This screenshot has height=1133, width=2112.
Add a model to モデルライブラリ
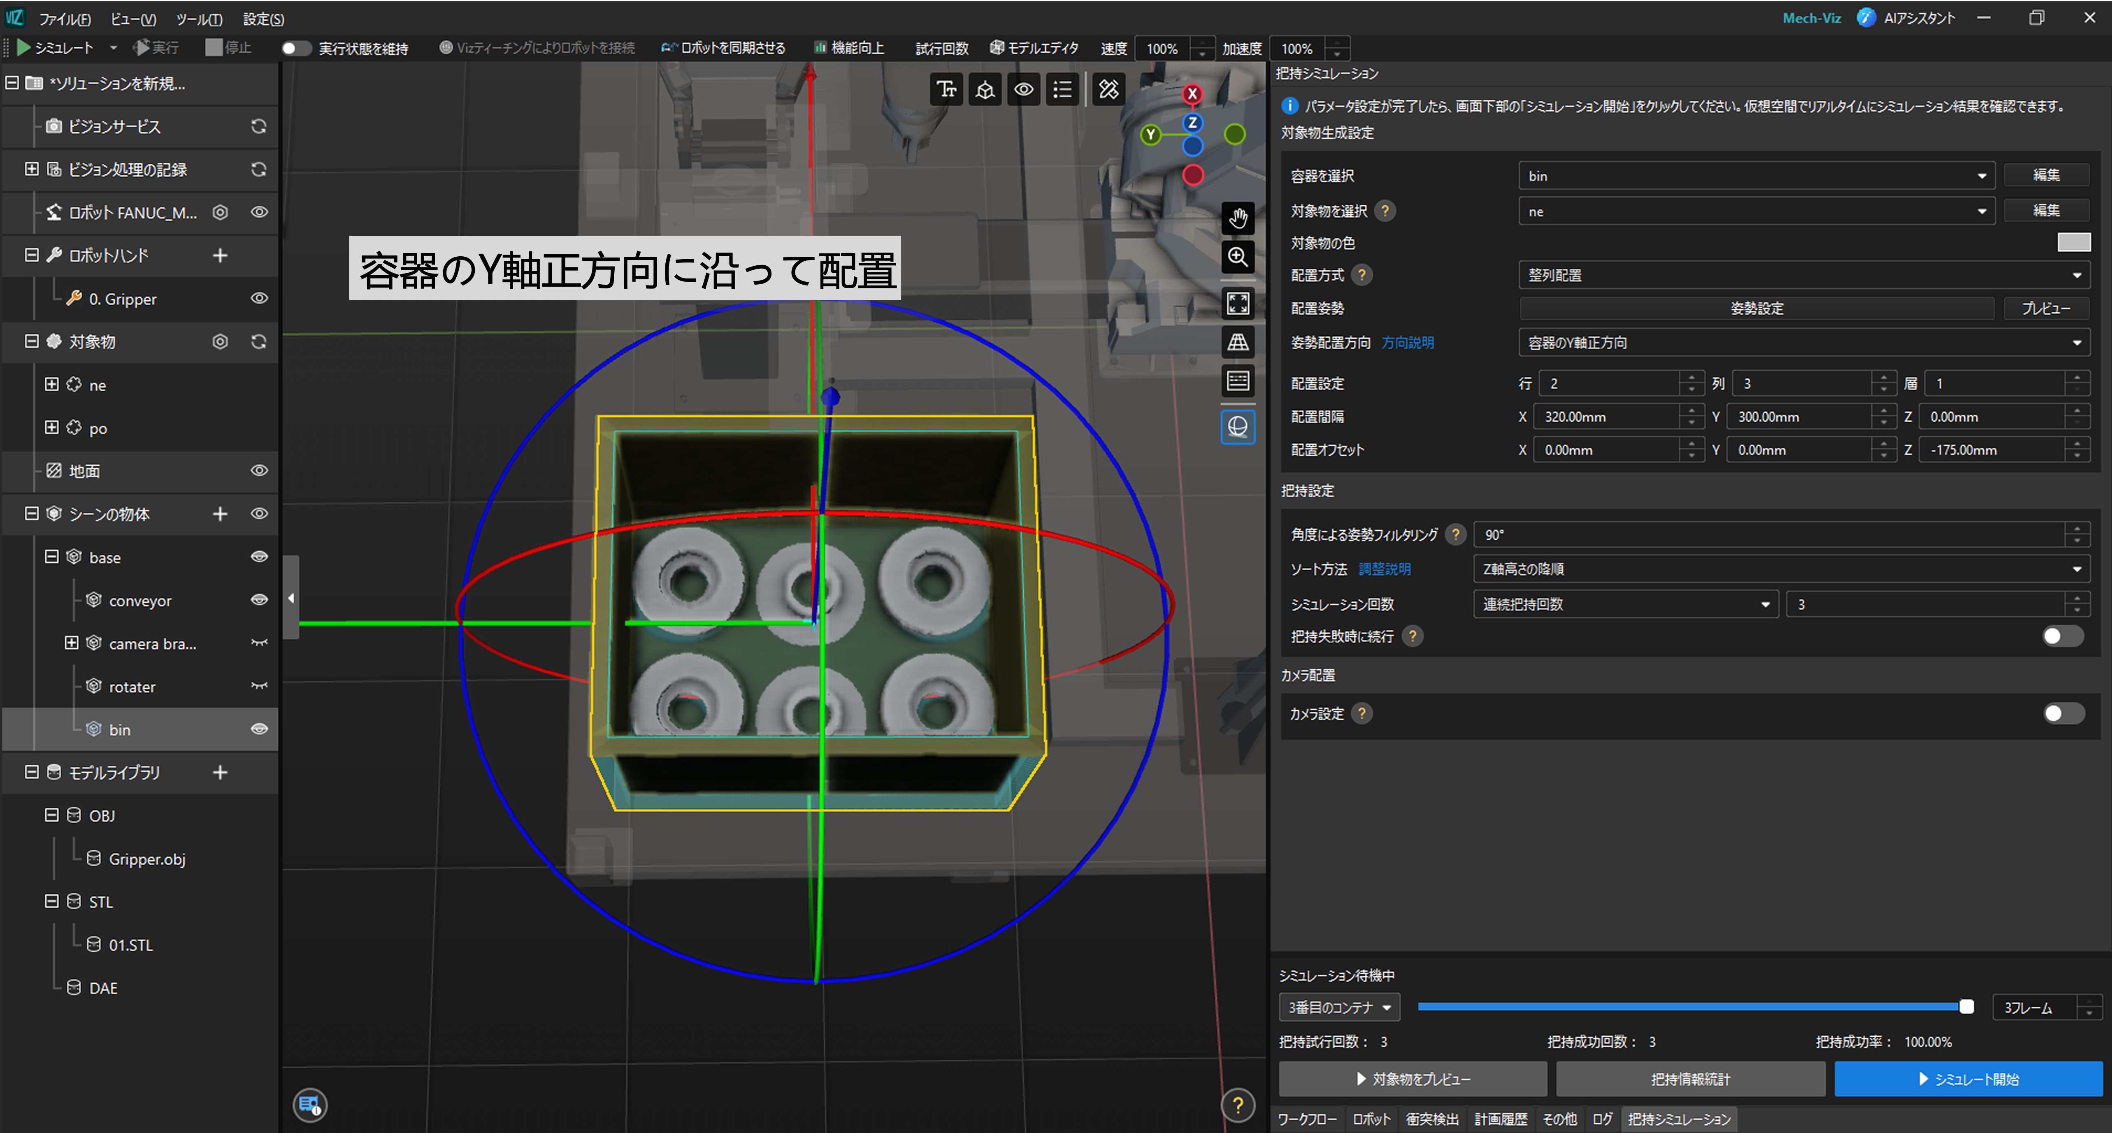(220, 772)
